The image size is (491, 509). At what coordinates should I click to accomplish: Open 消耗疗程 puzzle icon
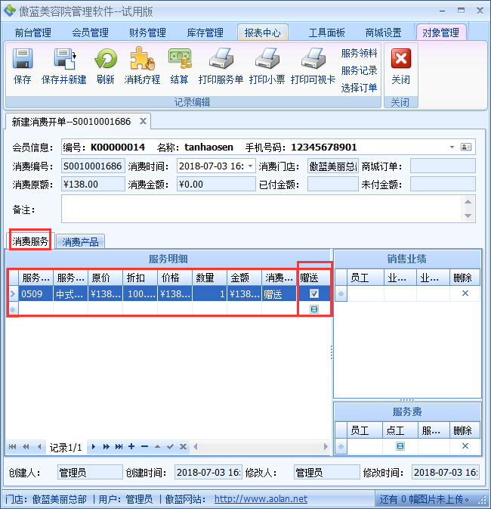(142, 60)
